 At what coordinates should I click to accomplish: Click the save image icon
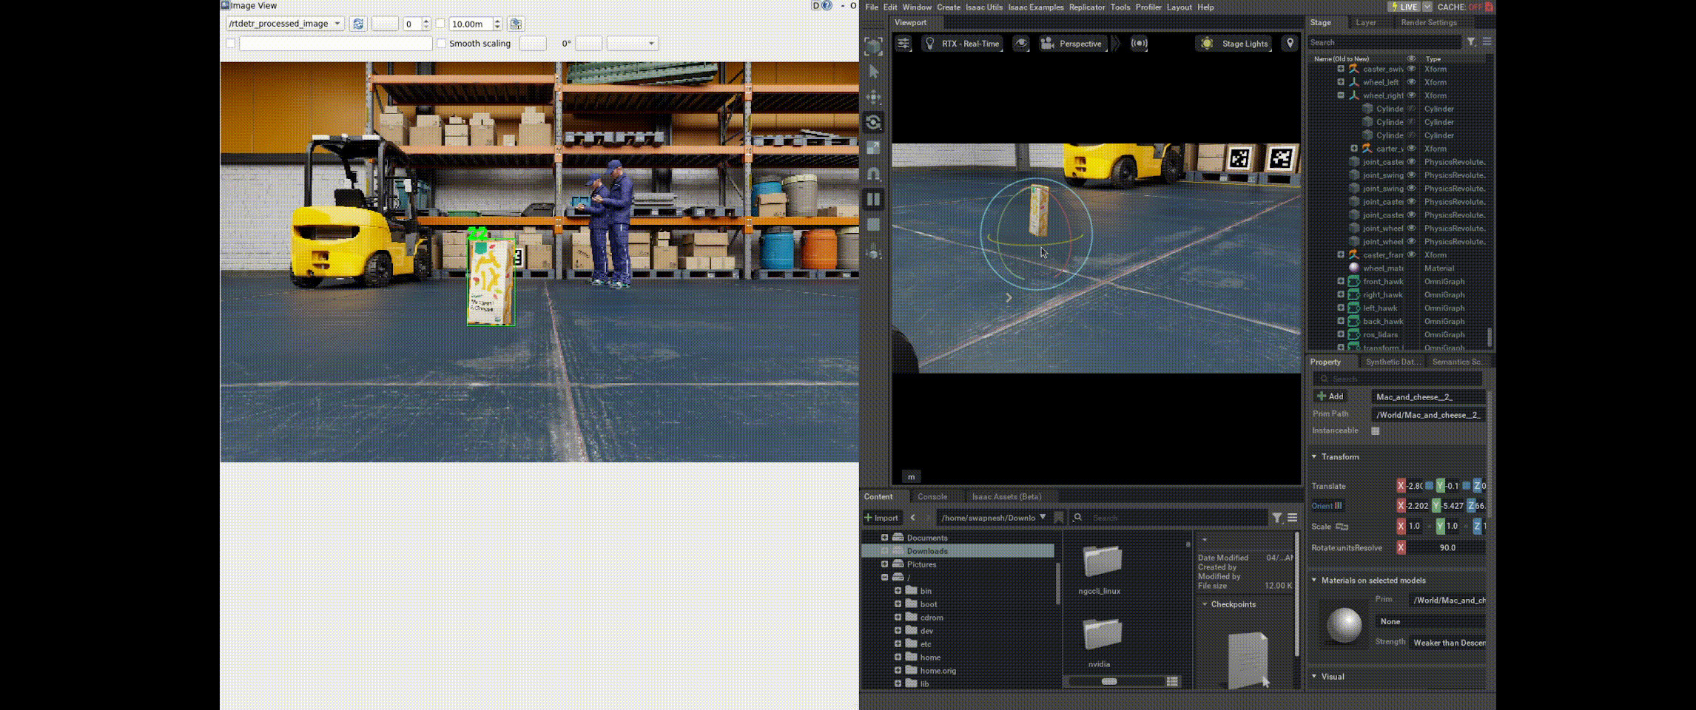pyautogui.click(x=516, y=24)
